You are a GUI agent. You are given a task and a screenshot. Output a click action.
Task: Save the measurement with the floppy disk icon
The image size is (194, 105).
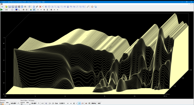(x=10, y=7)
